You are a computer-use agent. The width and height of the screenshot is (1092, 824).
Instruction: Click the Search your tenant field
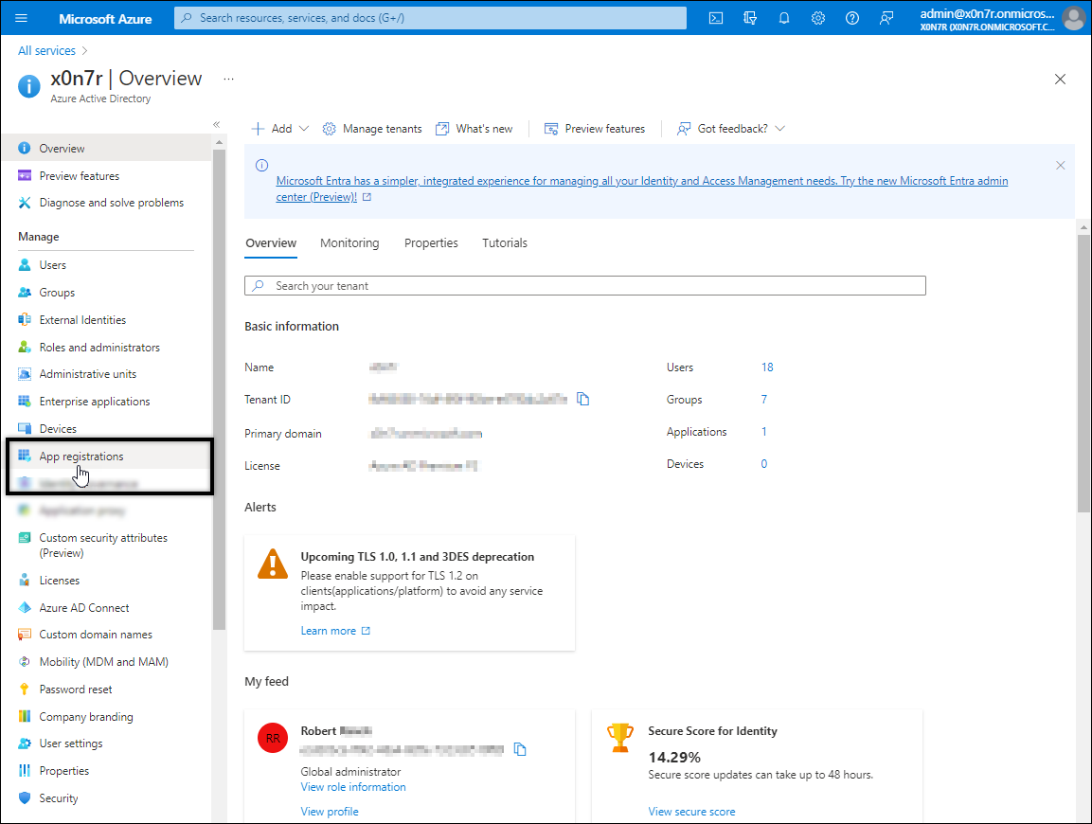pyautogui.click(x=585, y=286)
